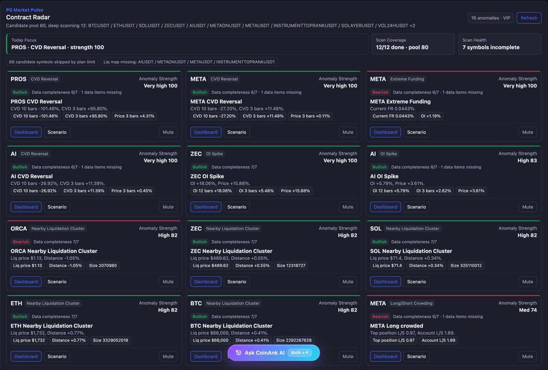The image size is (548, 370).
Task: Open Scenario for PROS CVD Reversal card
Action: tap(57, 132)
